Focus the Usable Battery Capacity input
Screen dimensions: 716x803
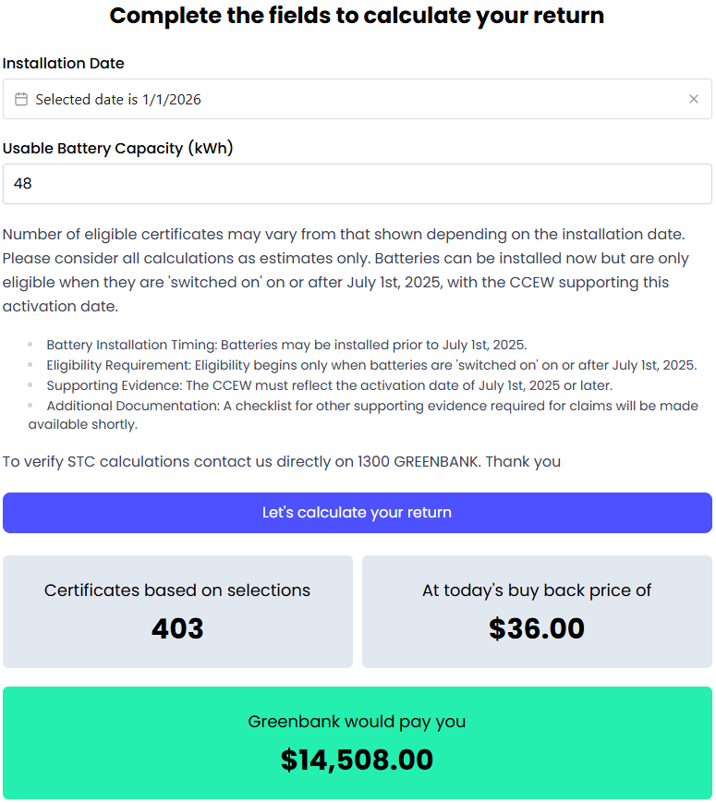357,184
